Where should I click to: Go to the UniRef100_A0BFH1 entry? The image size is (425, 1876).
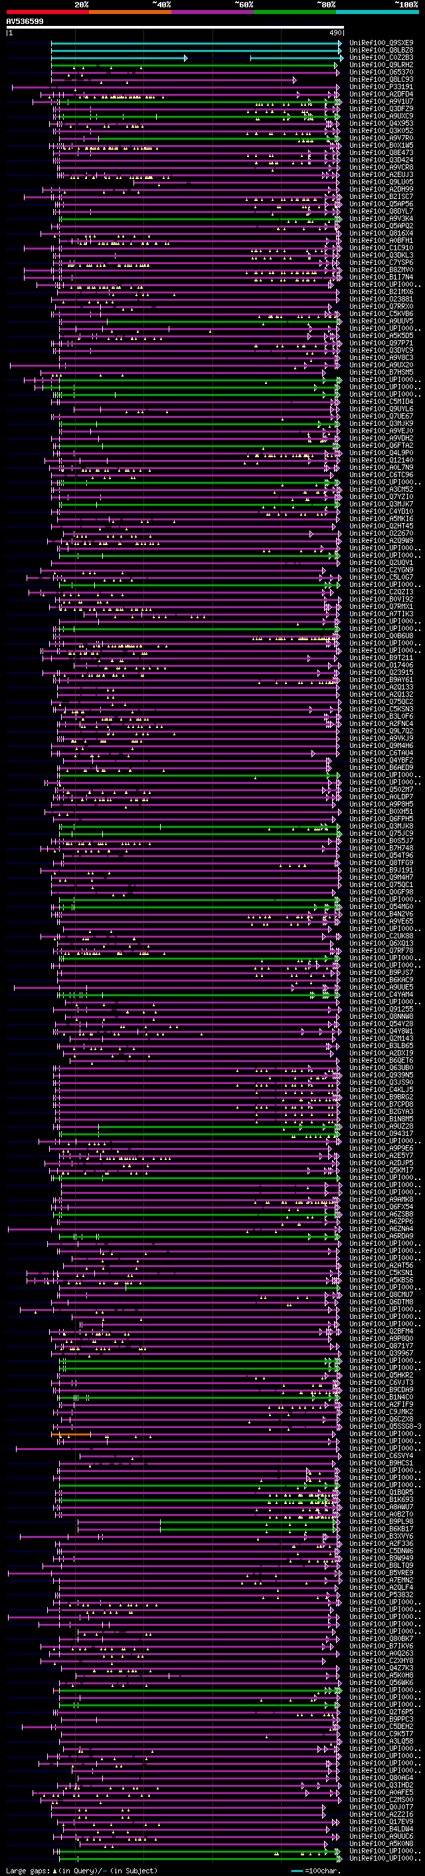381,240
